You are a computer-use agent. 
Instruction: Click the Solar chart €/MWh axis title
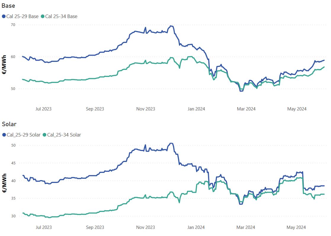4,183
